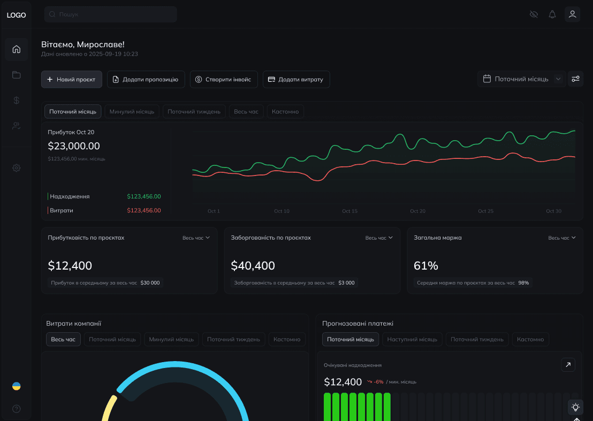
Task: Click the help question mark icon
Action: click(x=16, y=409)
